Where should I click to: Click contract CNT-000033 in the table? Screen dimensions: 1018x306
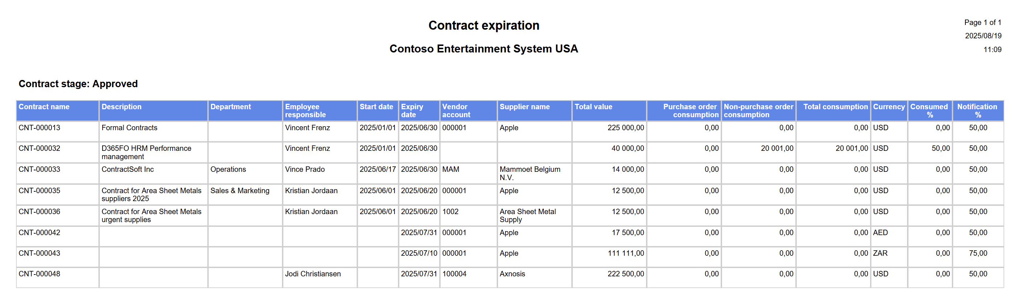click(x=40, y=170)
